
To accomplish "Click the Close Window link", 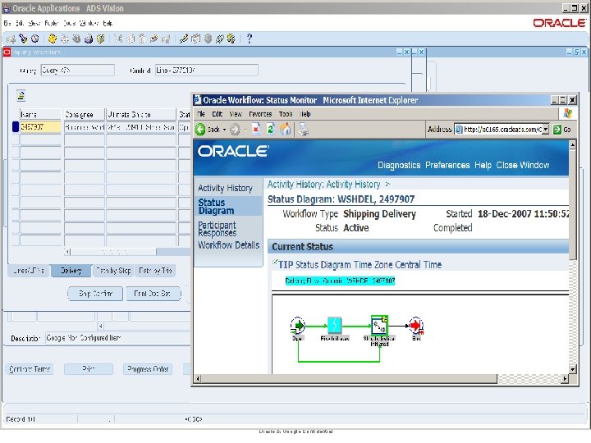I will [522, 165].
